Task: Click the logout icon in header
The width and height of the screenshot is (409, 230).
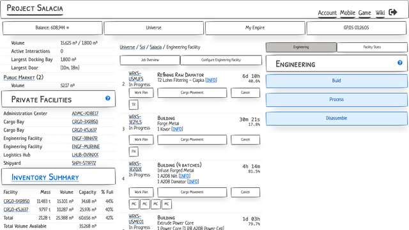Action: pos(393,12)
